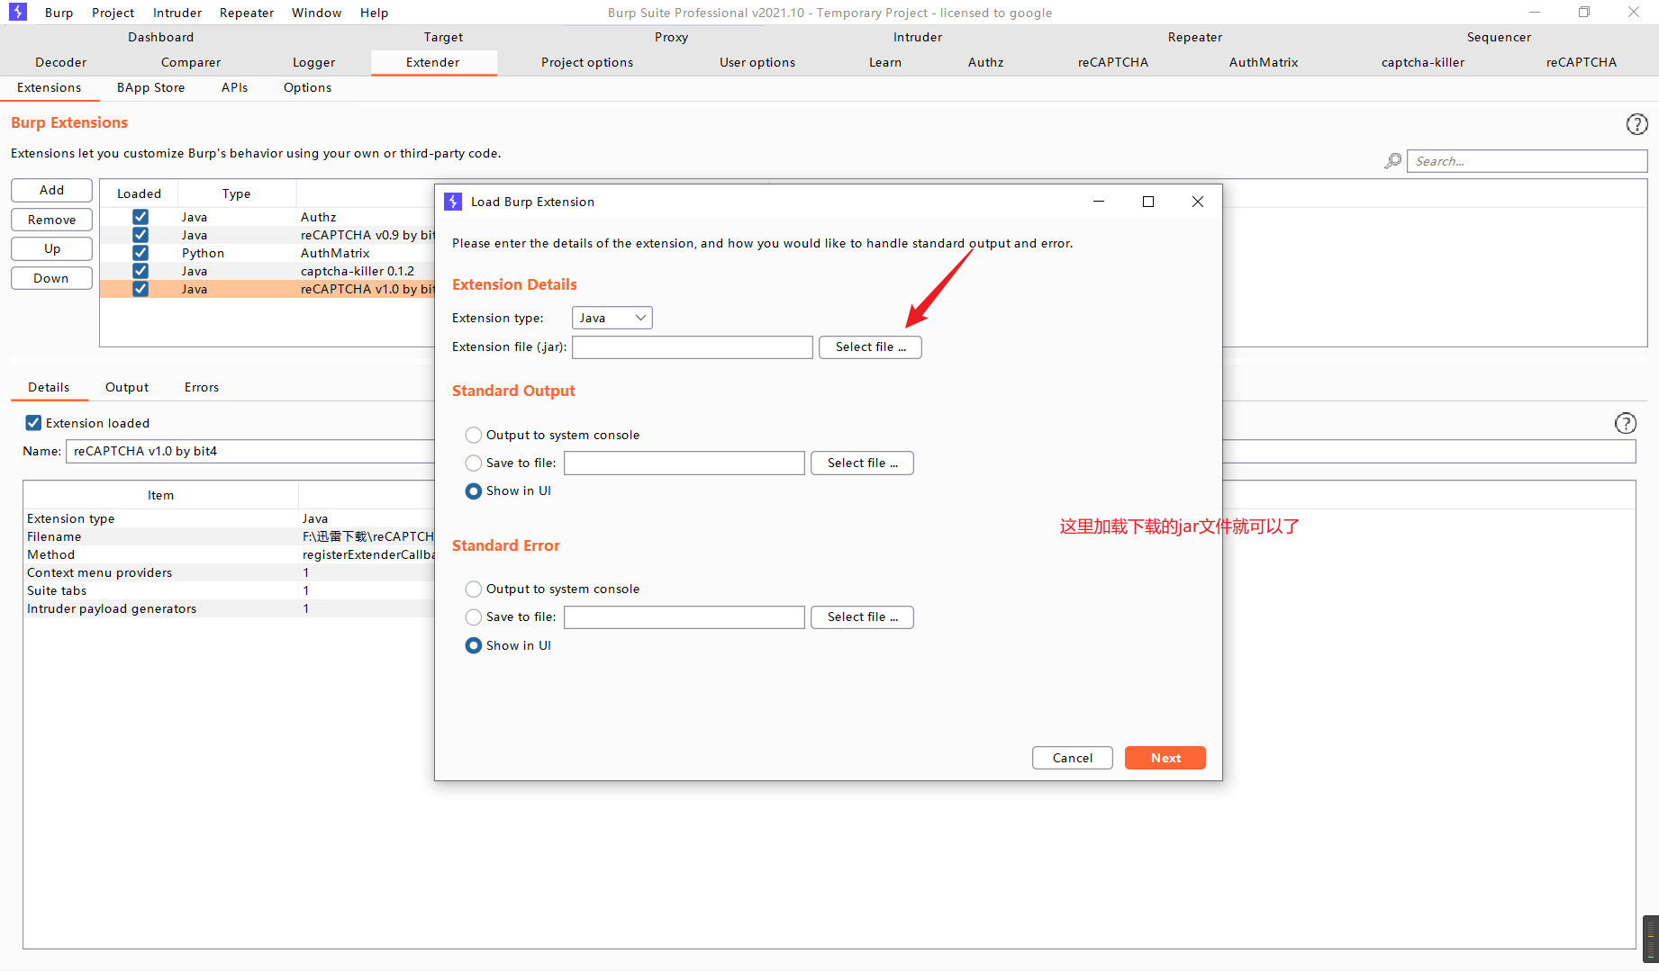Minimize the main Burp Suite window
The height and width of the screenshot is (972, 1659).
[1535, 12]
